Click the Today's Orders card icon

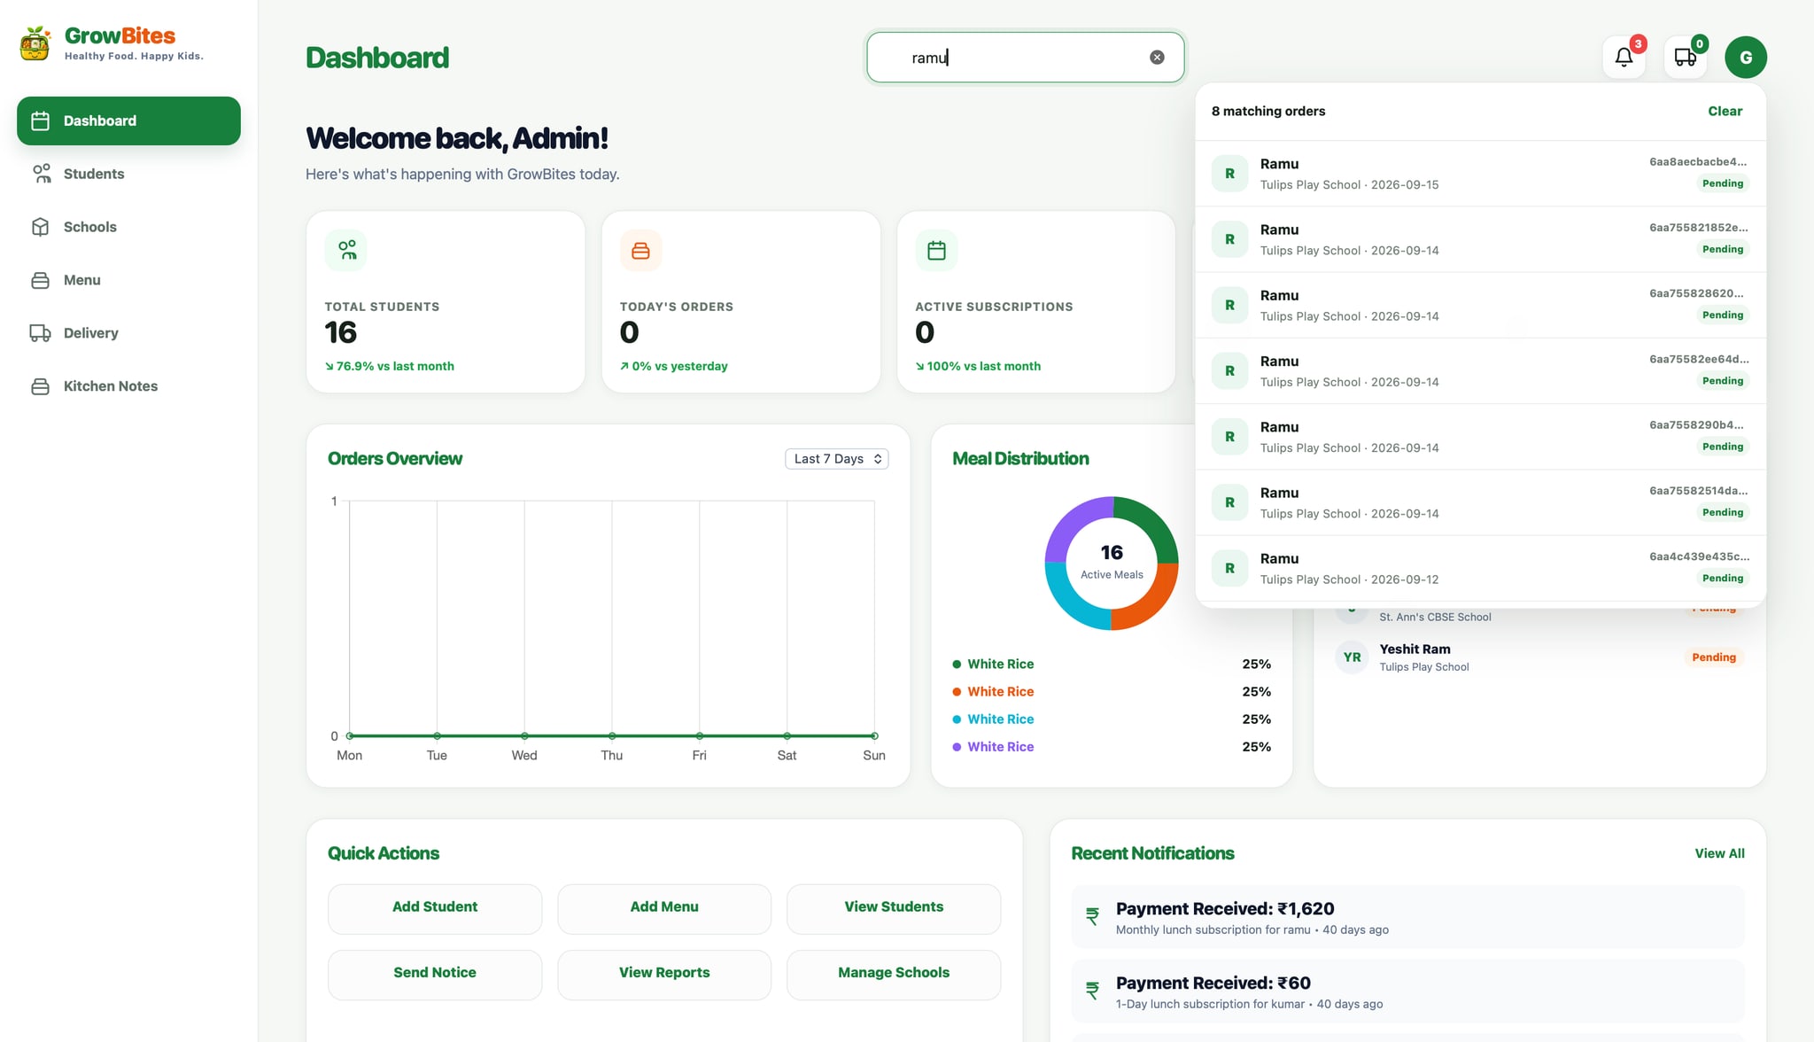[x=640, y=251]
